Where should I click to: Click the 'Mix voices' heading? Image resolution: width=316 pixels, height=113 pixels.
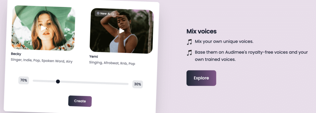(201, 31)
